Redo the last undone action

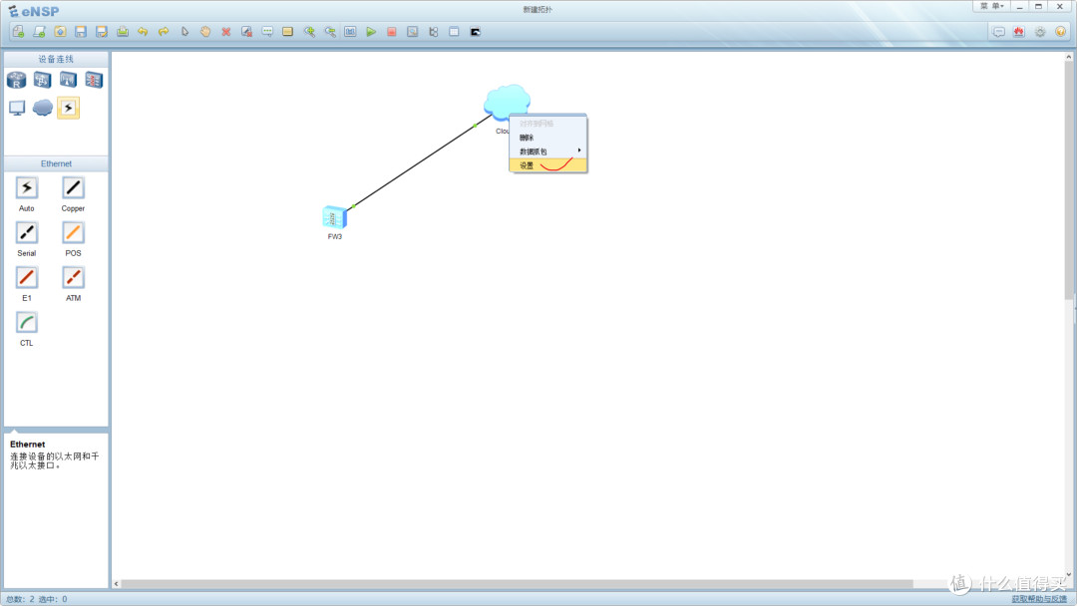(x=164, y=32)
